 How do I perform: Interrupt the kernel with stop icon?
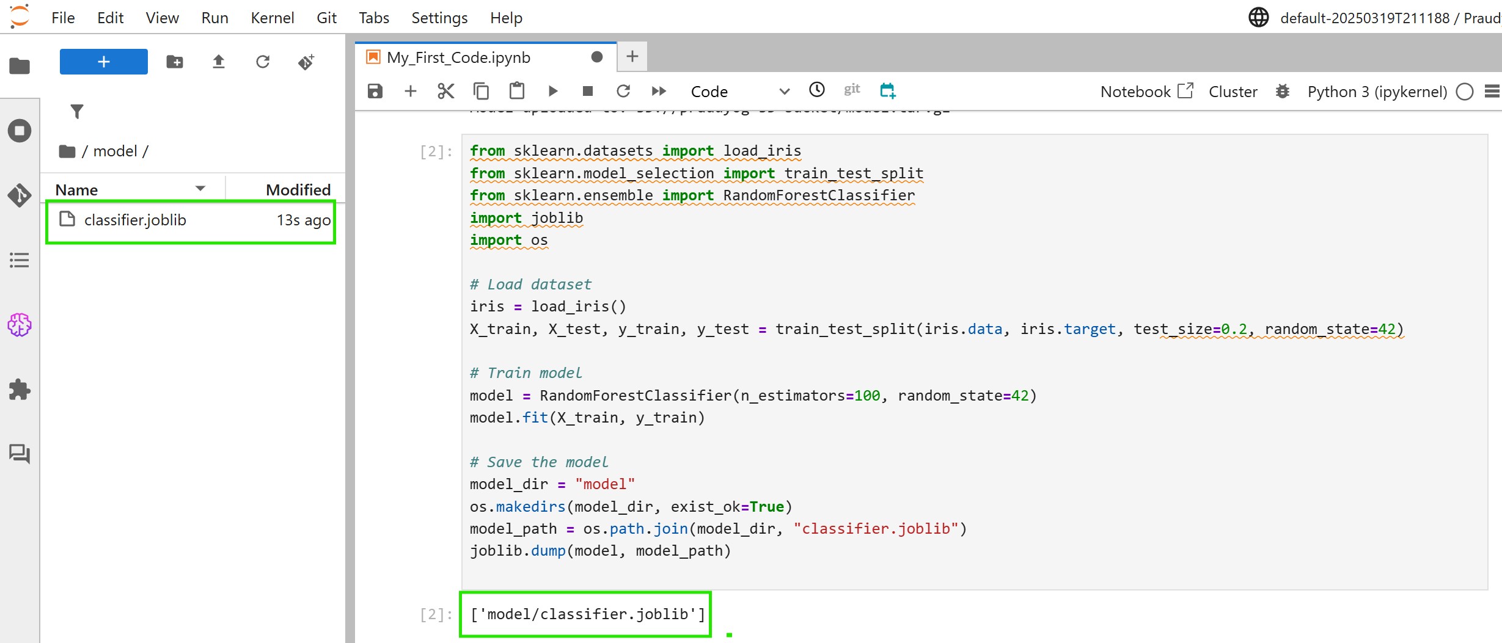click(588, 92)
